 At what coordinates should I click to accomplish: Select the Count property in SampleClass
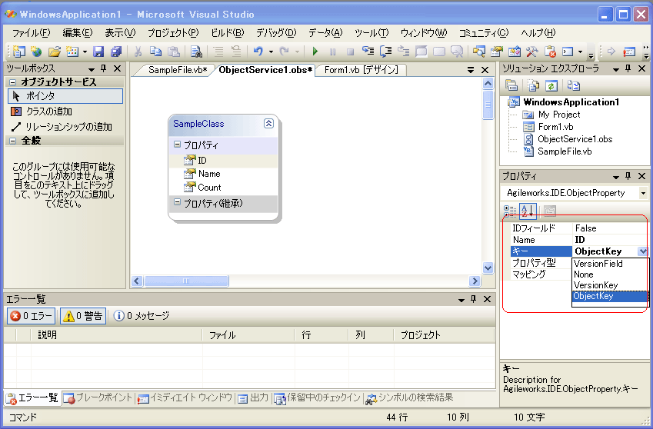point(209,188)
